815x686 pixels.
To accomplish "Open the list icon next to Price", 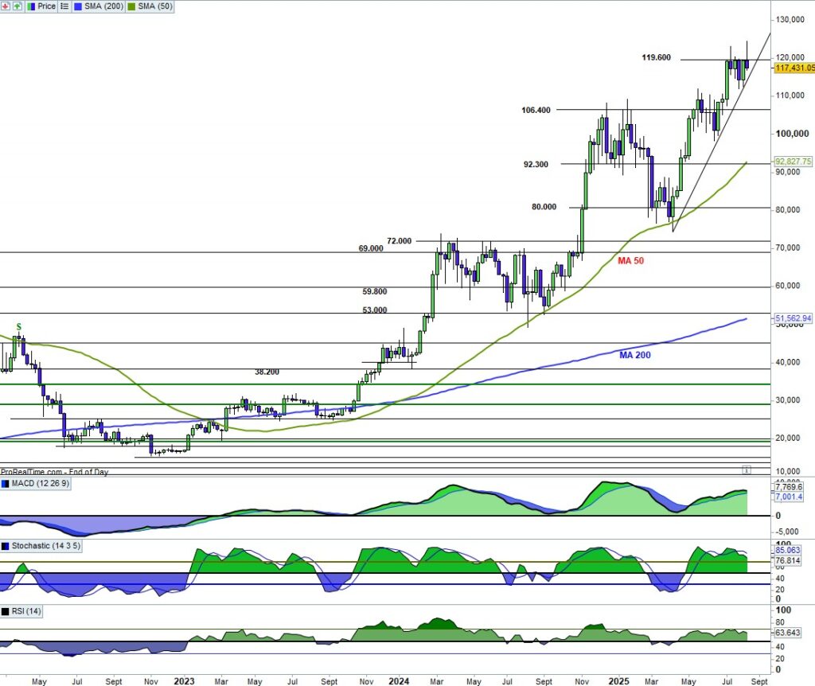I will point(64,6).
